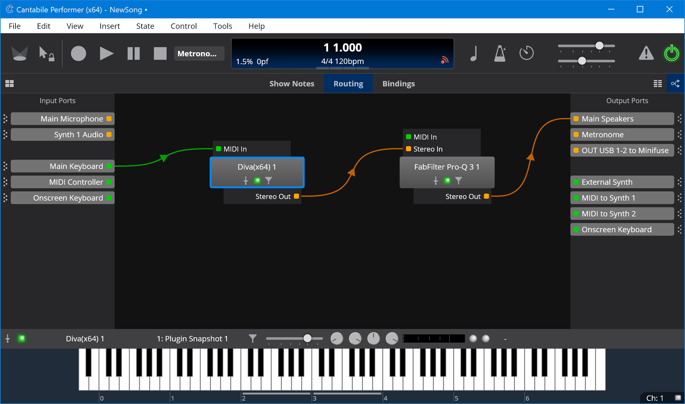Toggle green run LED on Diva node

coord(257,180)
